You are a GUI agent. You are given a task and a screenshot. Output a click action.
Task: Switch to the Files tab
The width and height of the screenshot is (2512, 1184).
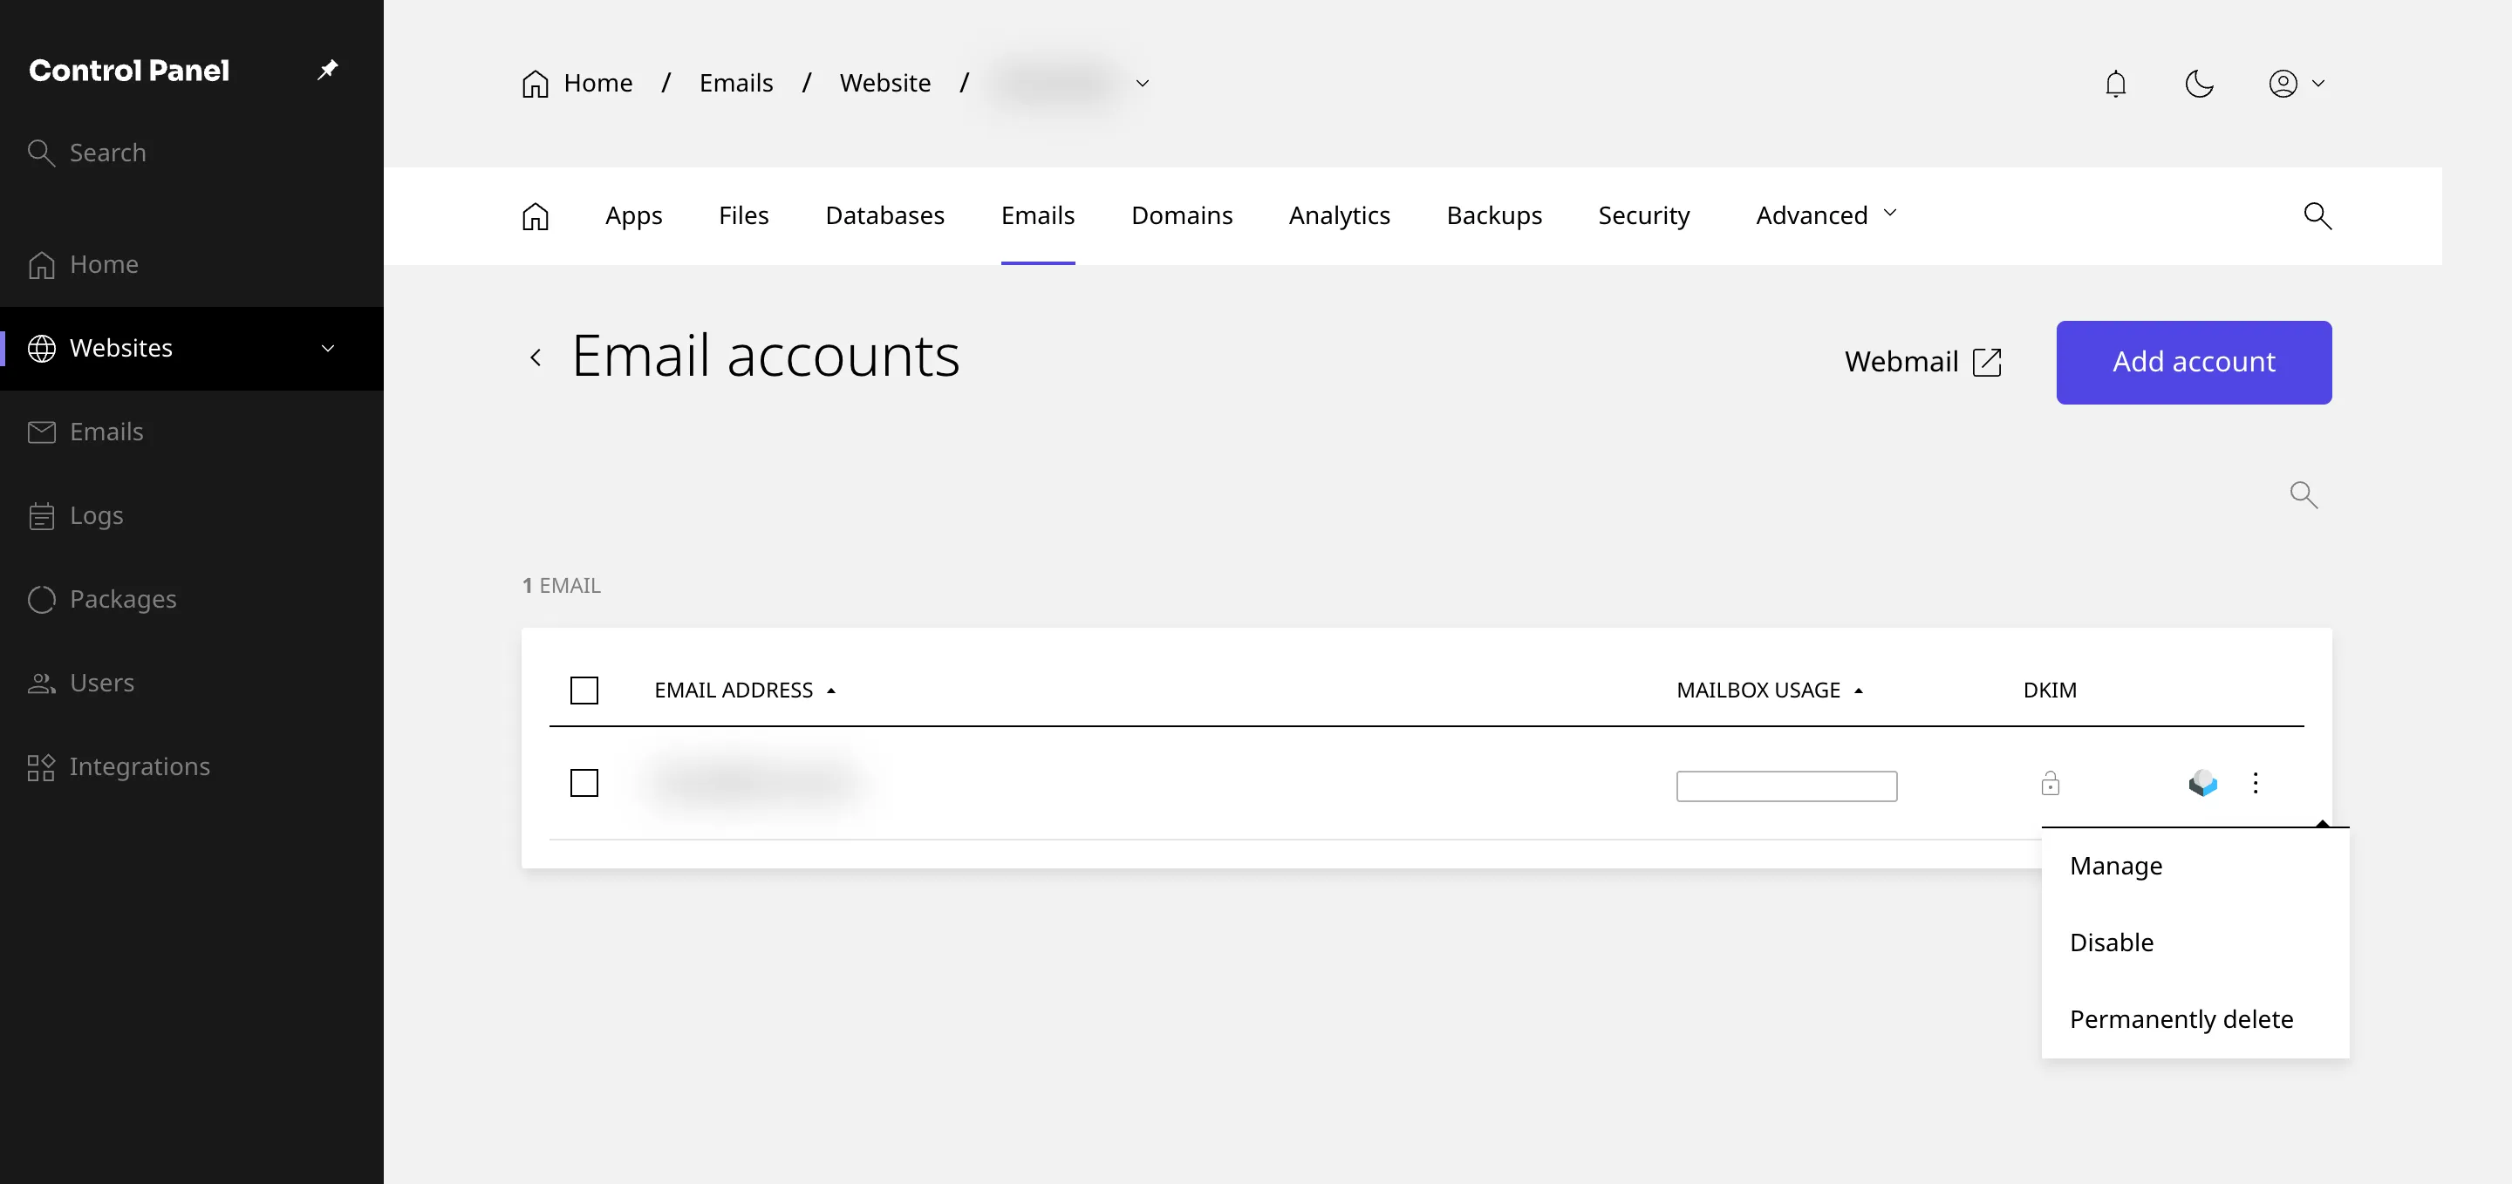point(743,215)
